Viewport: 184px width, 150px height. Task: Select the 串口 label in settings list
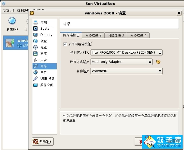click(x=44, y=72)
